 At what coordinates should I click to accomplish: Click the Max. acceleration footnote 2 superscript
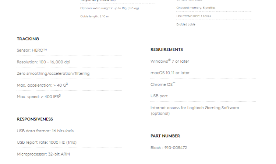(x=67, y=84)
